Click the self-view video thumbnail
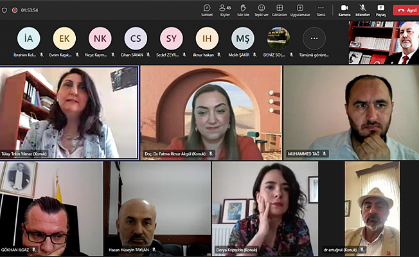 point(384,43)
